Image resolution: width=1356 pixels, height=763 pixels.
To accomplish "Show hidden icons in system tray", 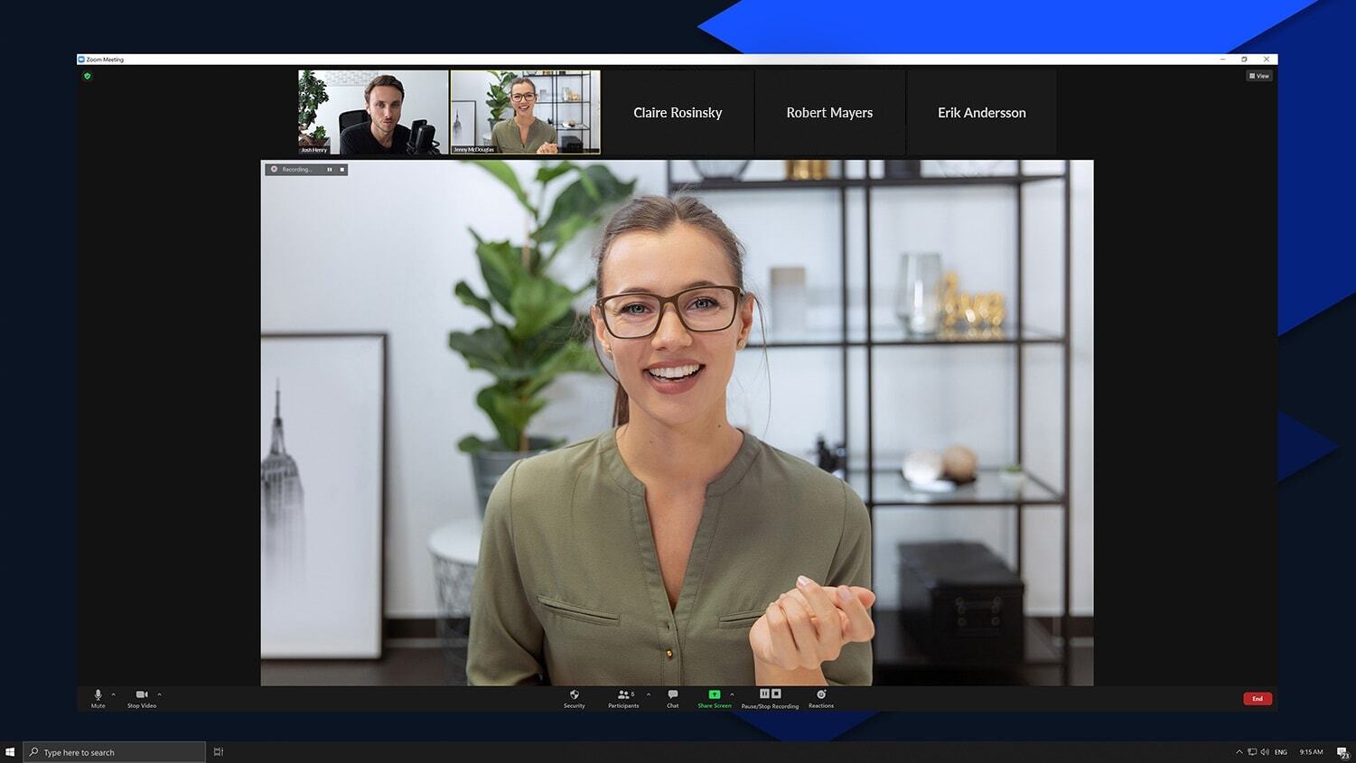I will 1239,752.
